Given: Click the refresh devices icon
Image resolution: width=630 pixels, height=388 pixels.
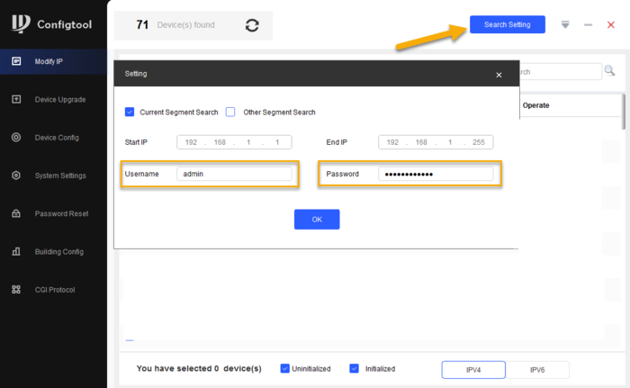Looking at the screenshot, I should click(x=252, y=25).
